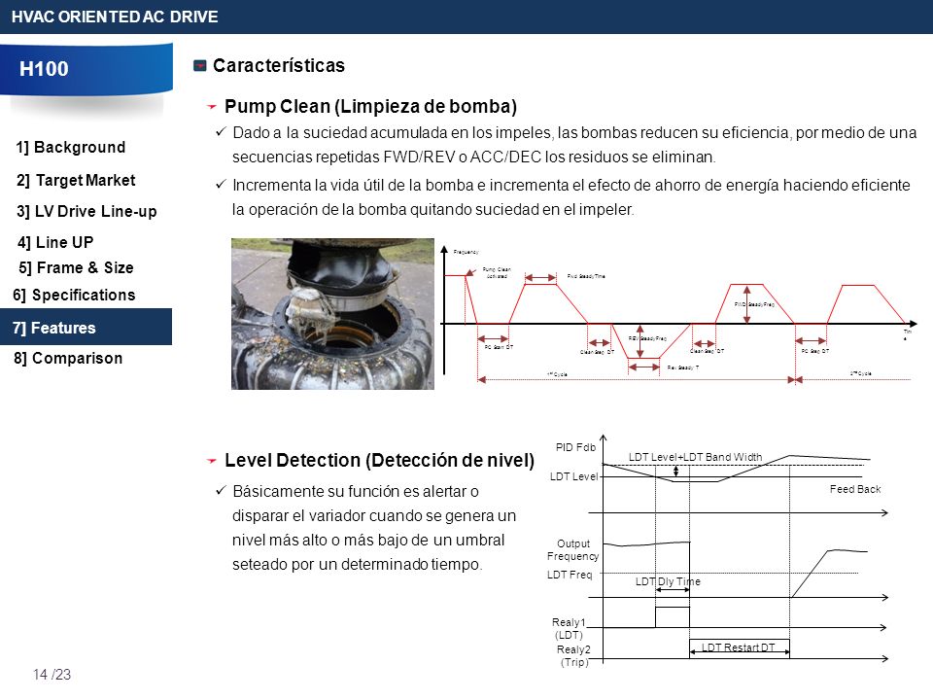The image size is (933, 700).
Task: Click the 'LDT Restart DT' interval box
Action: (740, 647)
